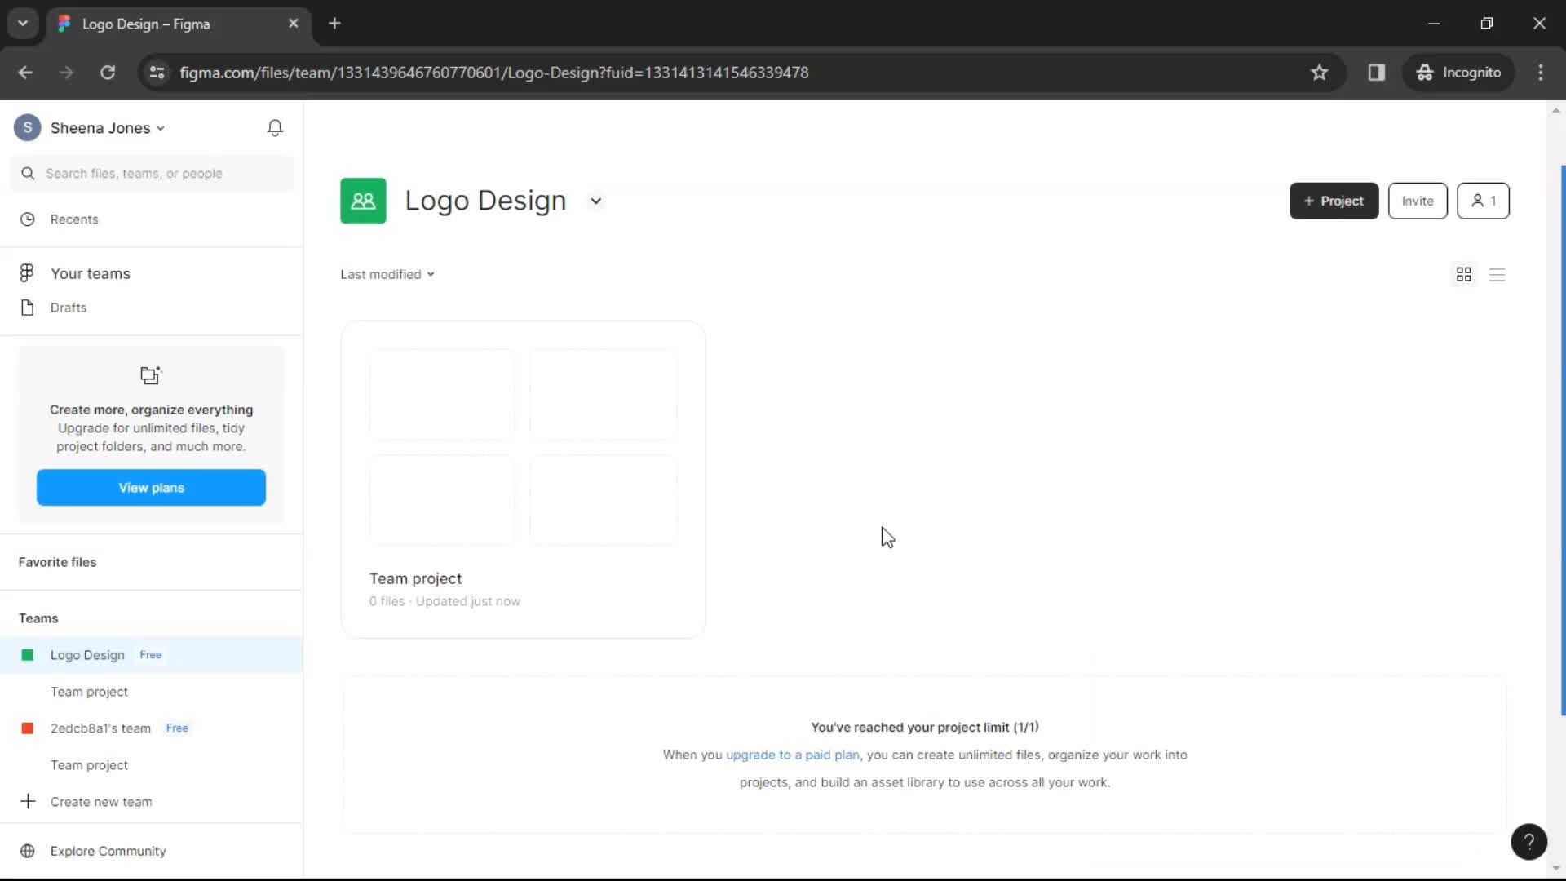The width and height of the screenshot is (1566, 881).
Task: Open the Last modified sort dropdown
Action: point(387,274)
